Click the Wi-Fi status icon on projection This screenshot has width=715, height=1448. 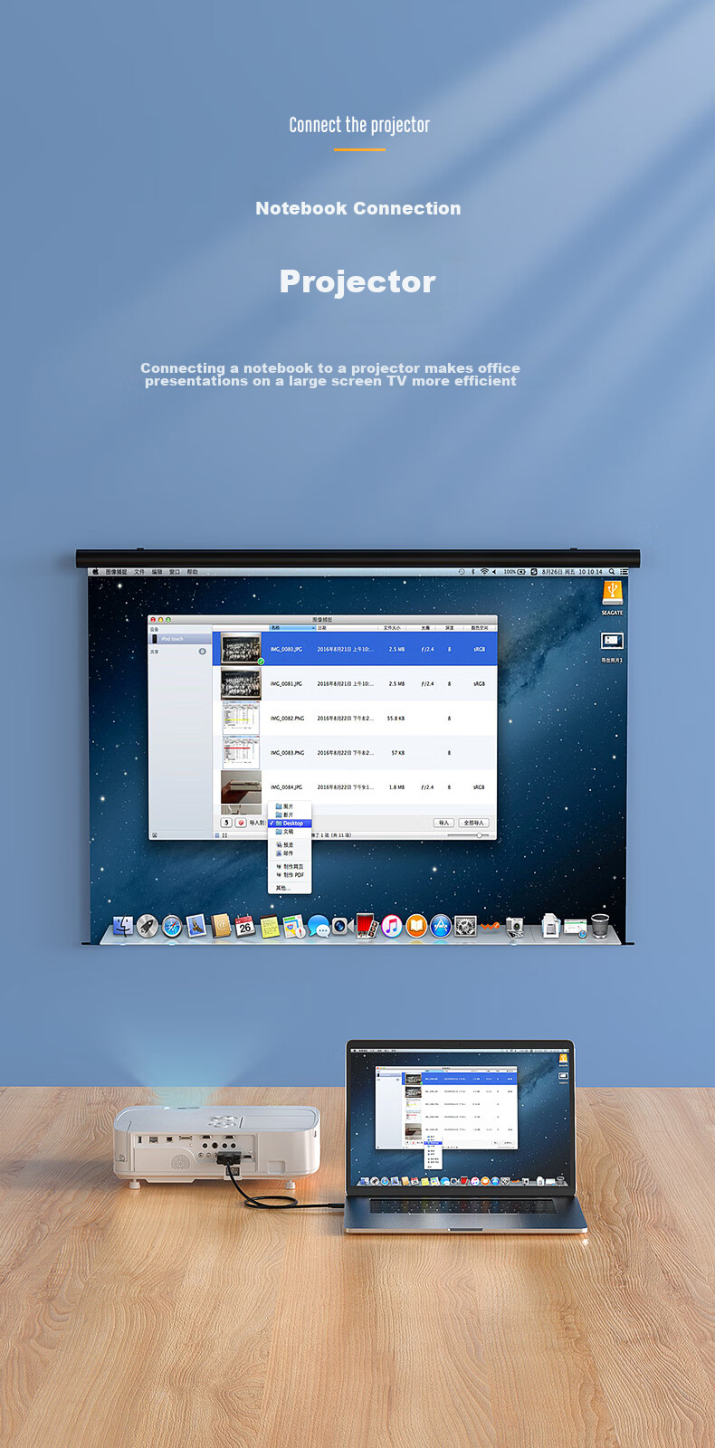[x=484, y=572]
